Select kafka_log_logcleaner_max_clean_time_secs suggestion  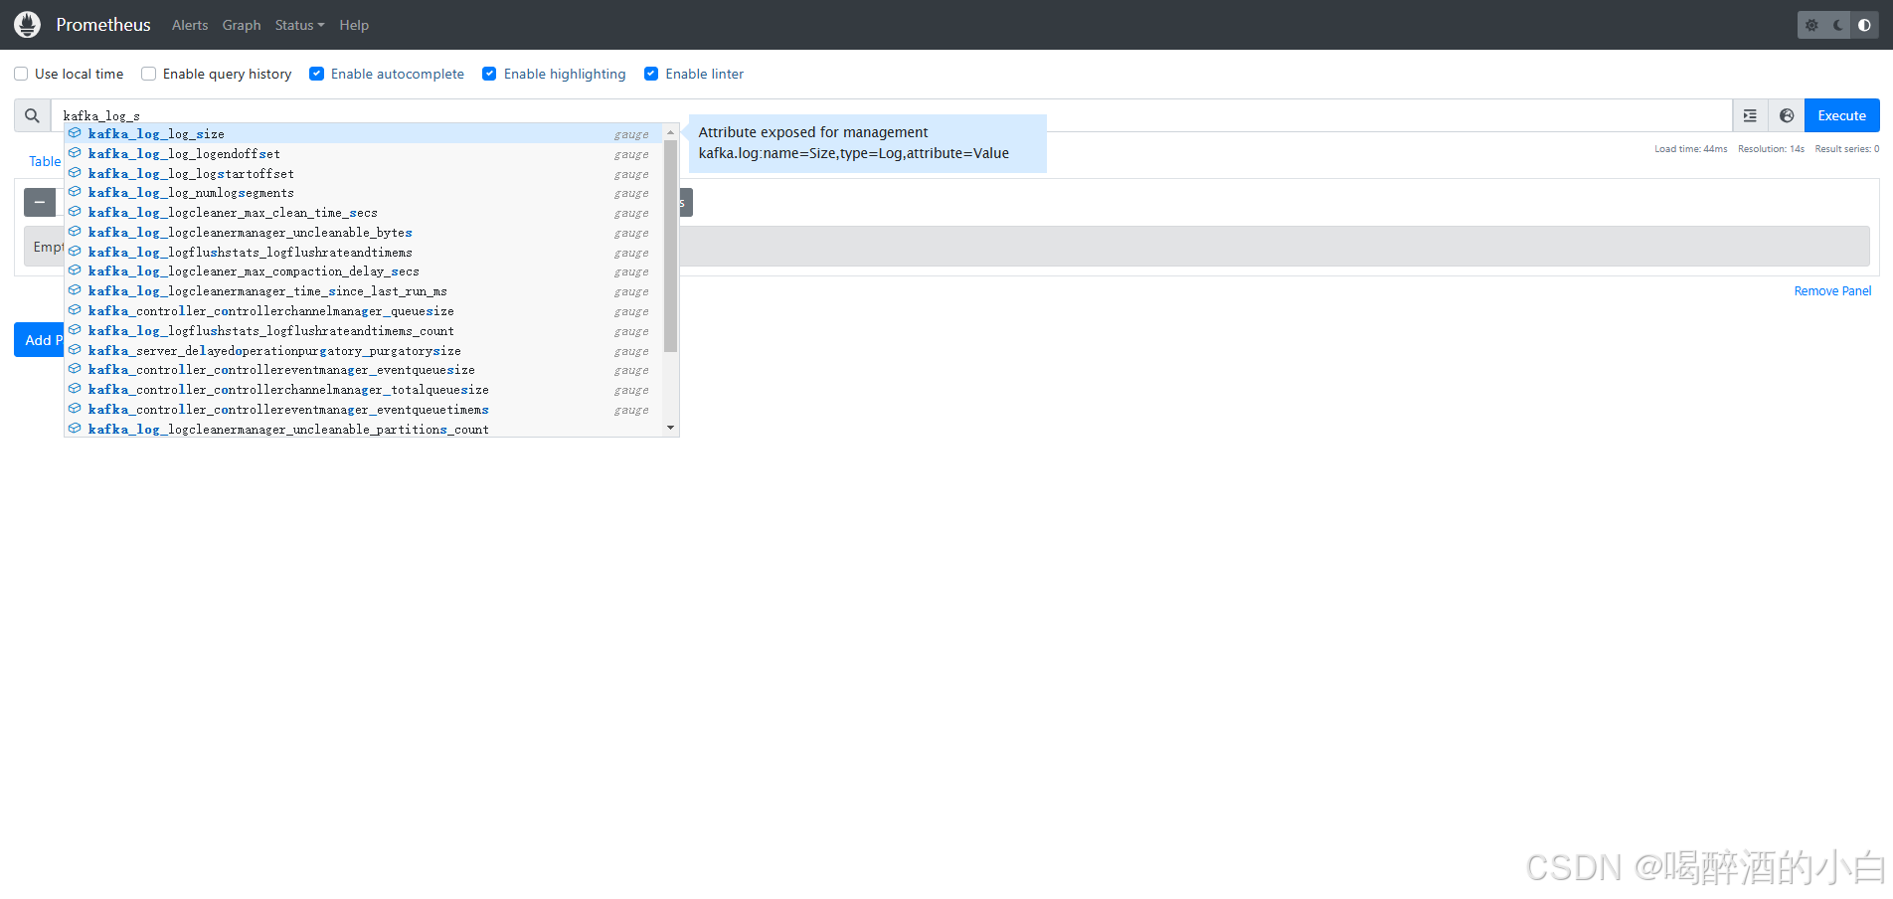click(x=364, y=212)
